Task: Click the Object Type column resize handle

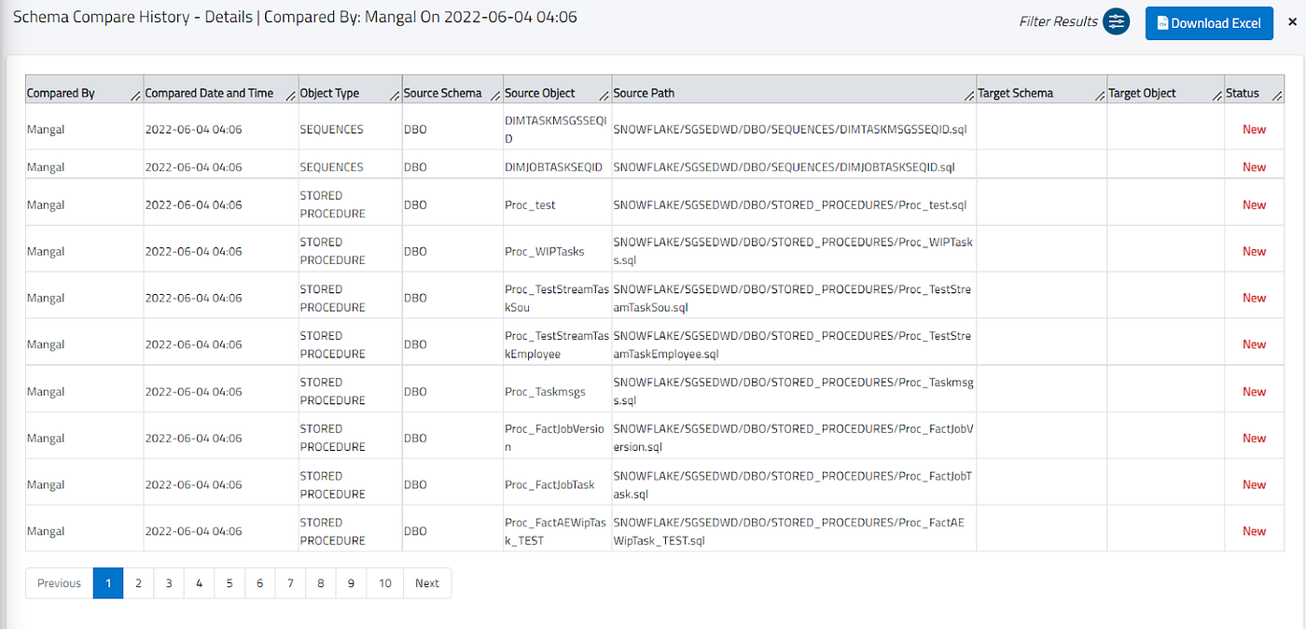Action: point(395,96)
